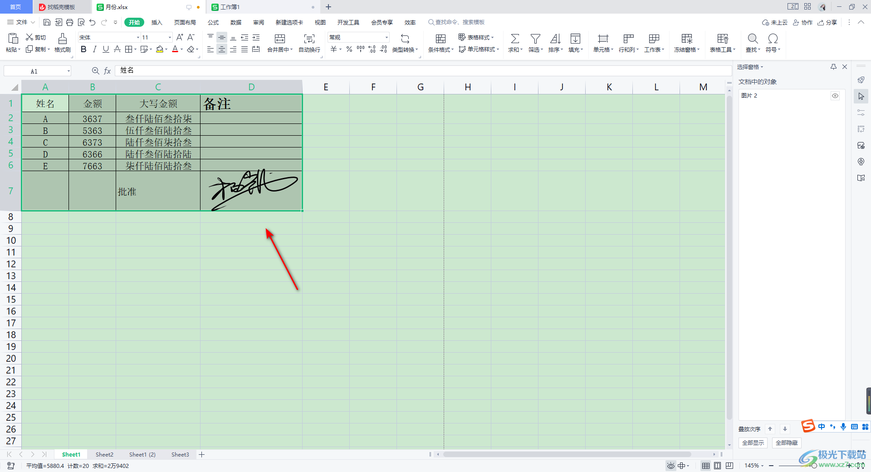Click the Print icon in quick access toolbar
The image size is (871, 472).
[69, 22]
